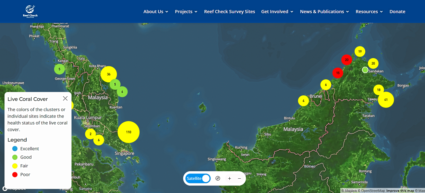Select the red cluster marked 15
This screenshot has height=193, width=425.
(338, 73)
